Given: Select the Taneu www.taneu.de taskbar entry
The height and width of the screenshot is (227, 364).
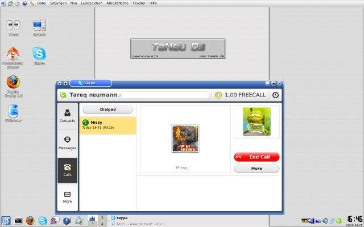Looking at the screenshot, I should 138,224.
